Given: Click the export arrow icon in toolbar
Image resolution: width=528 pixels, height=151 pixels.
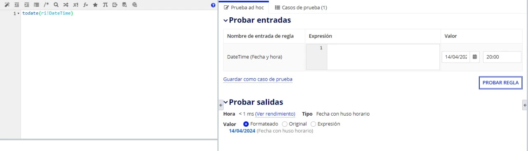Looking at the screenshot, I should click(x=115, y=5).
